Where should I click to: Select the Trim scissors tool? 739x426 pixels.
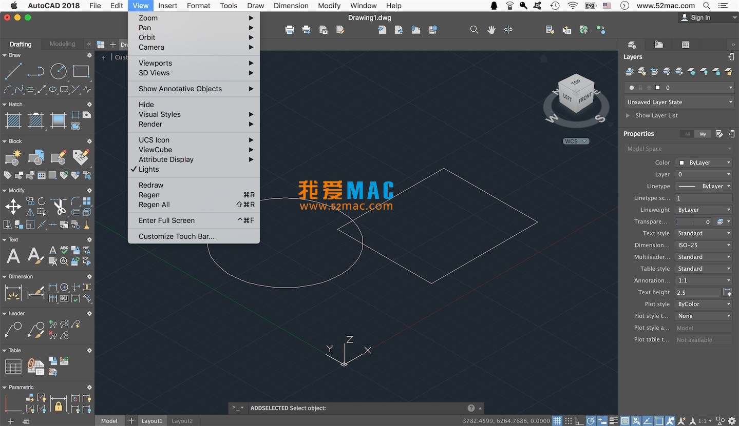point(59,207)
